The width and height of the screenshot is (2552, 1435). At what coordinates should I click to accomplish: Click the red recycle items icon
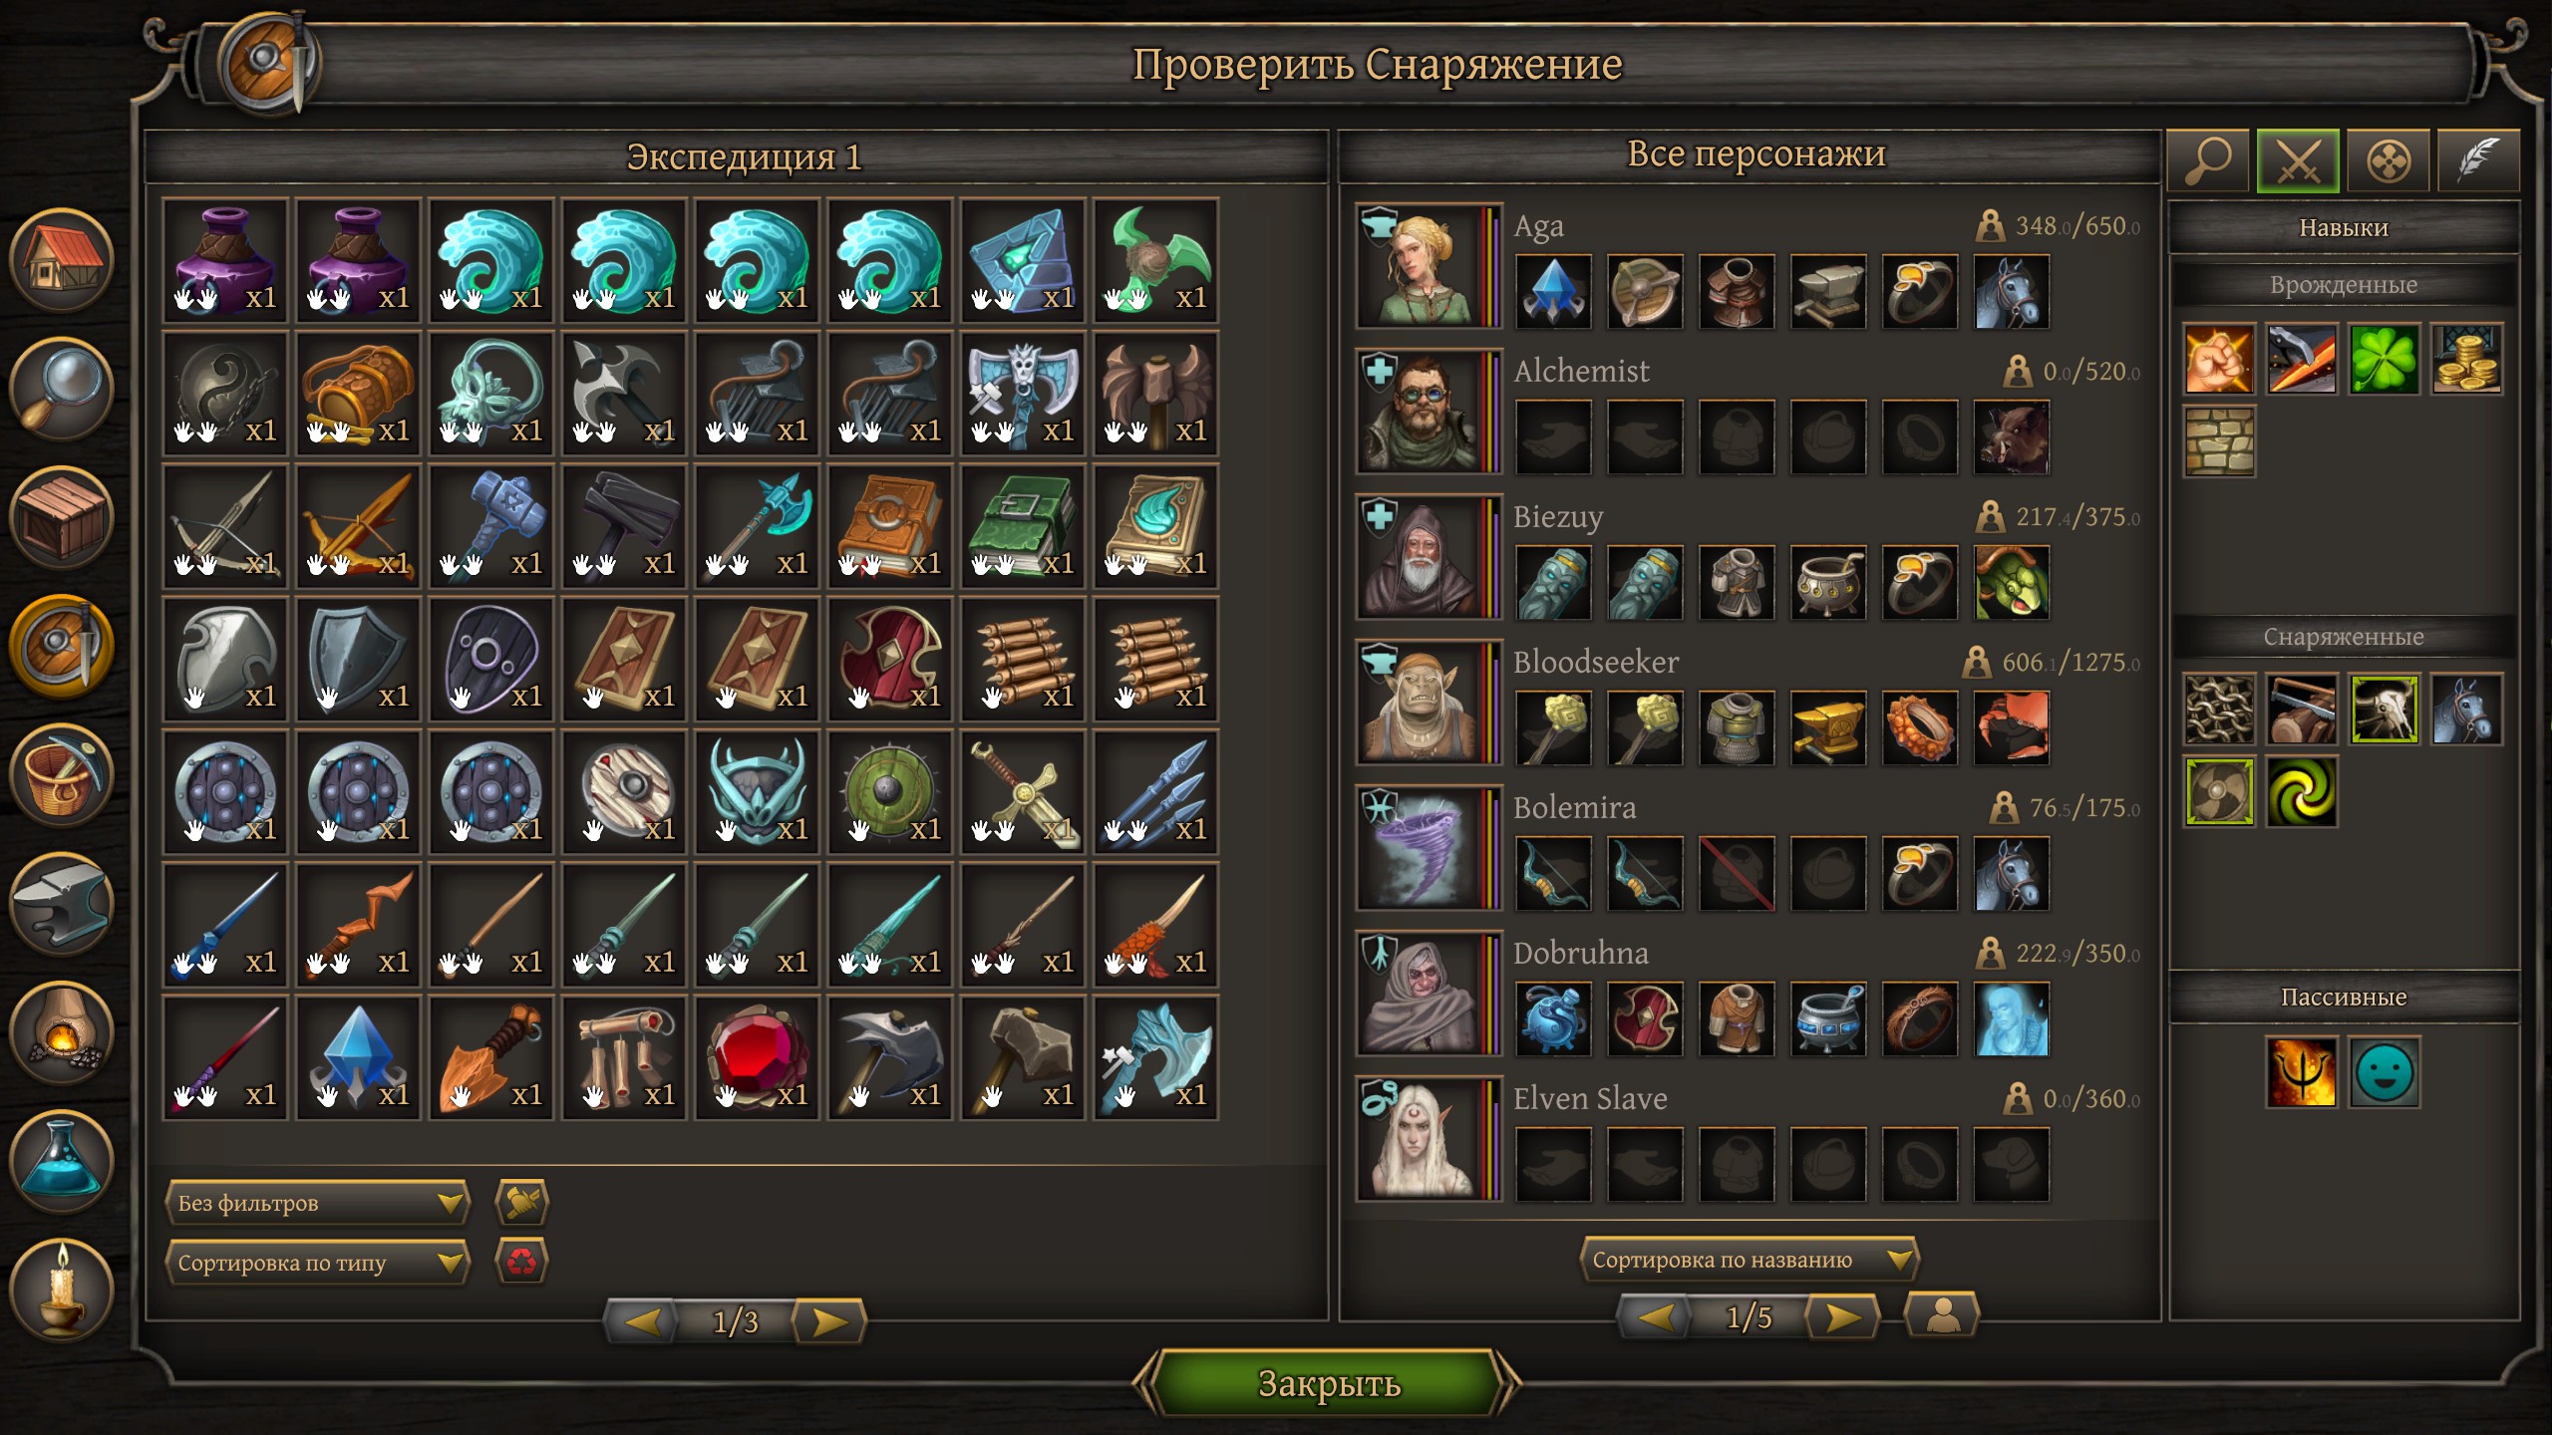[x=521, y=1263]
